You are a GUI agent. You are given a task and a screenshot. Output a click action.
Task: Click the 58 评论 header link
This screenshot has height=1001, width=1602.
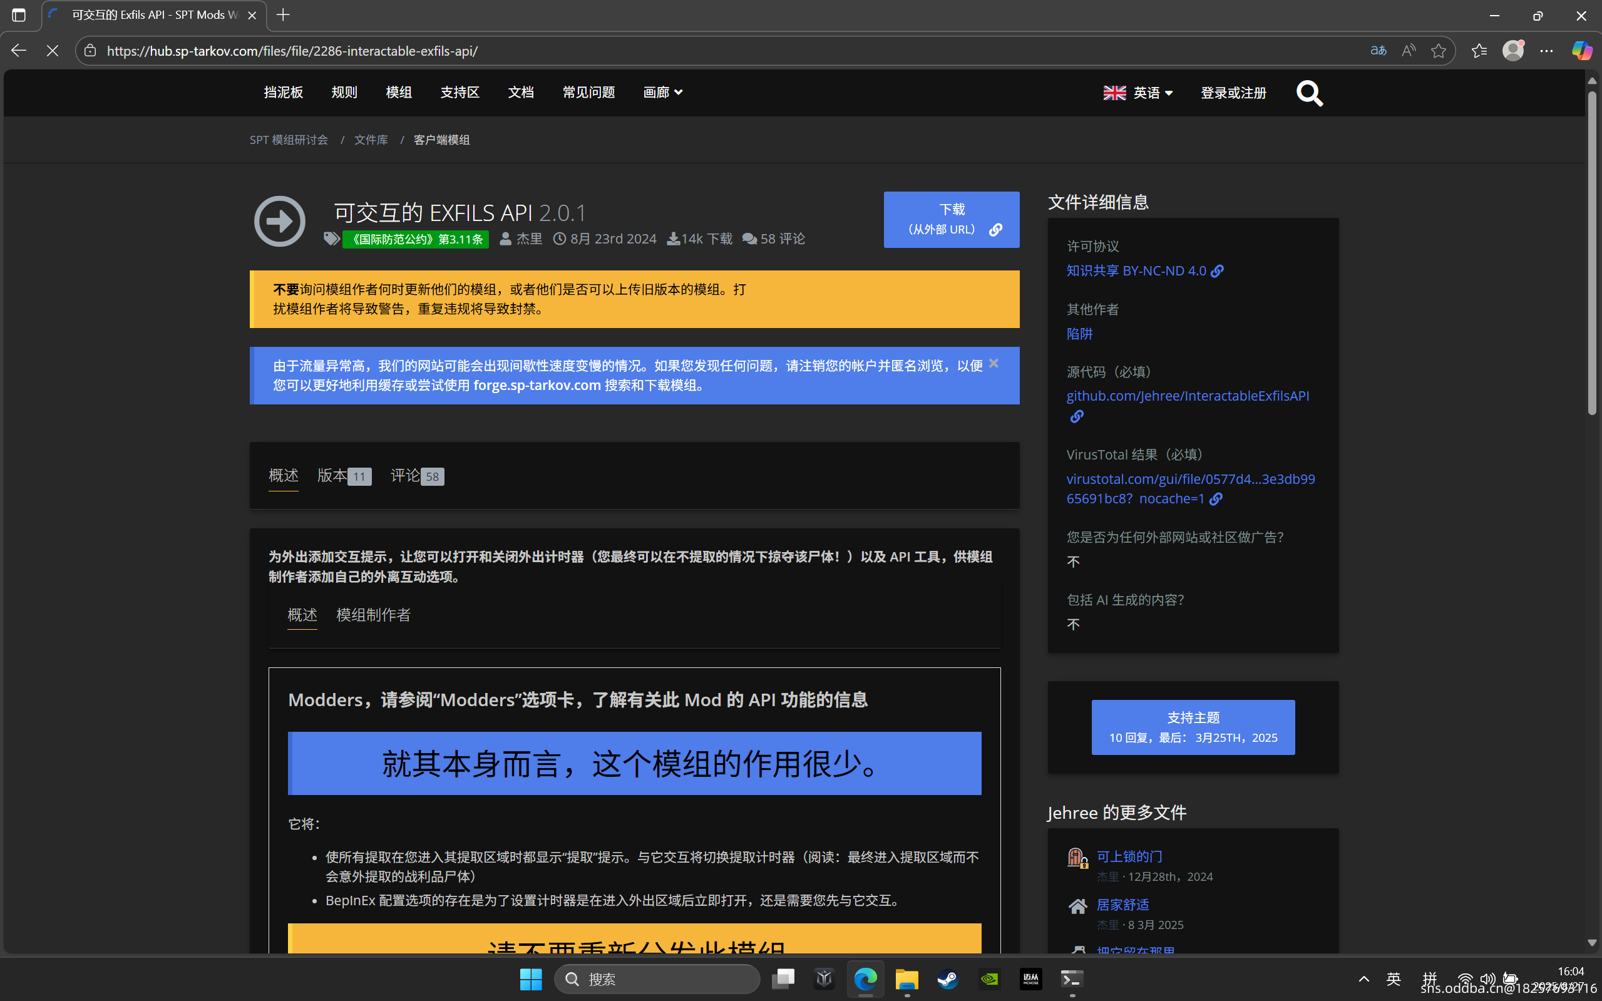point(773,239)
